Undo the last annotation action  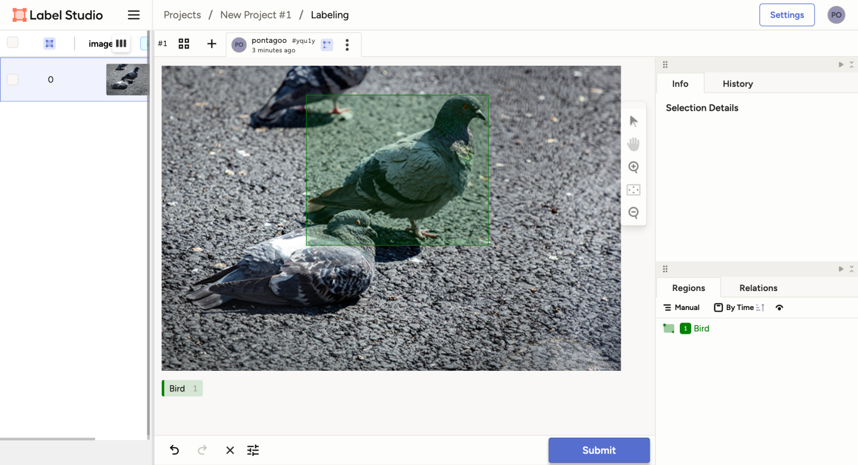pyautogui.click(x=175, y=450)
